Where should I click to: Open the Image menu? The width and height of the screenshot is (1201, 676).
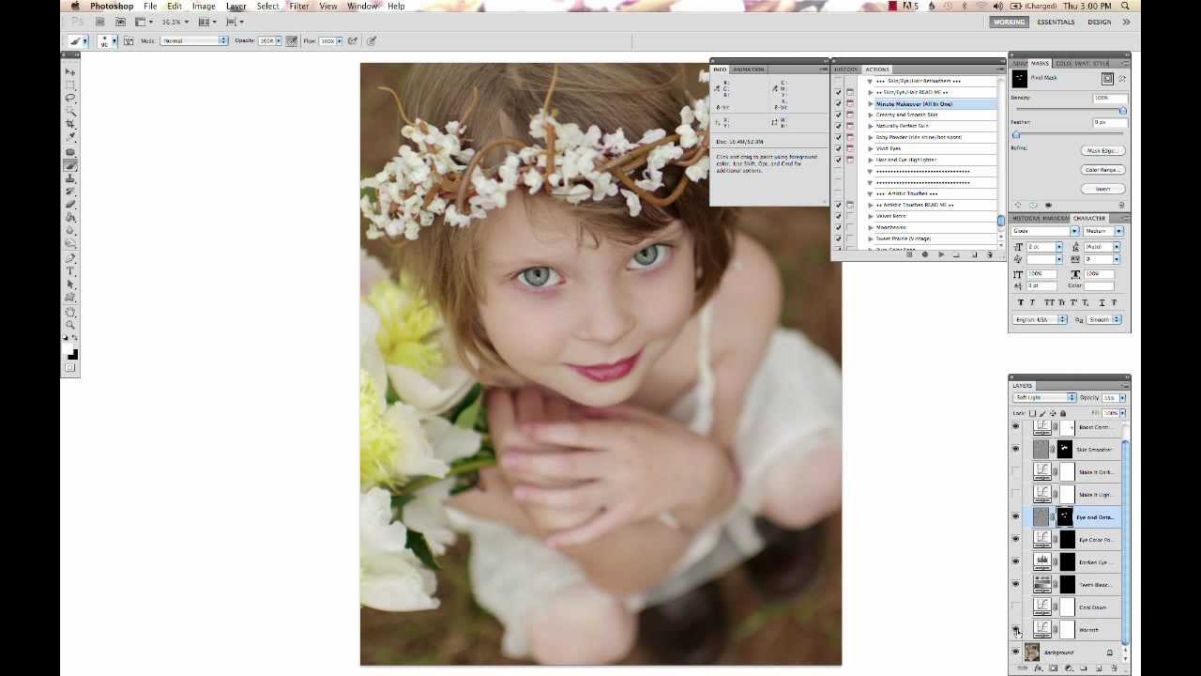coord(204,6)
